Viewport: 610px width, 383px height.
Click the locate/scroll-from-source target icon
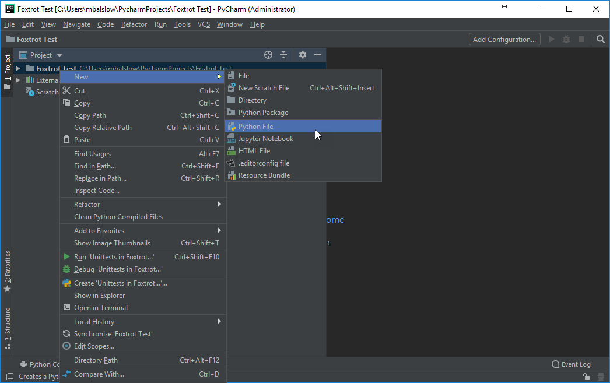point(268,55)
